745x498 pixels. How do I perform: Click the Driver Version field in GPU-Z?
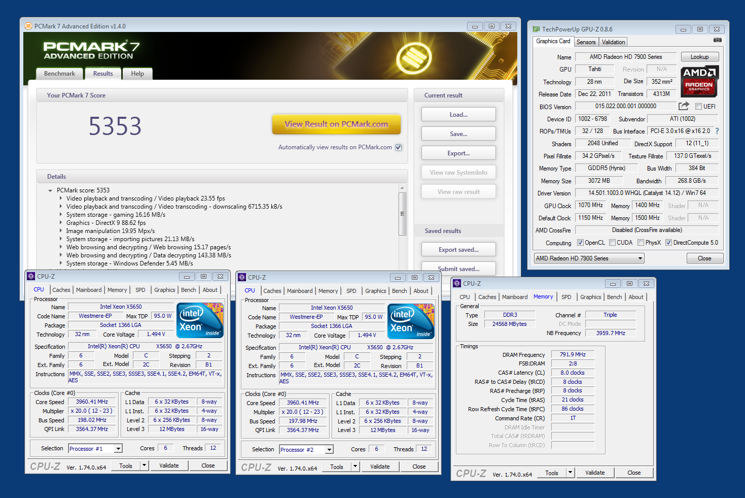tap(647, 193)
